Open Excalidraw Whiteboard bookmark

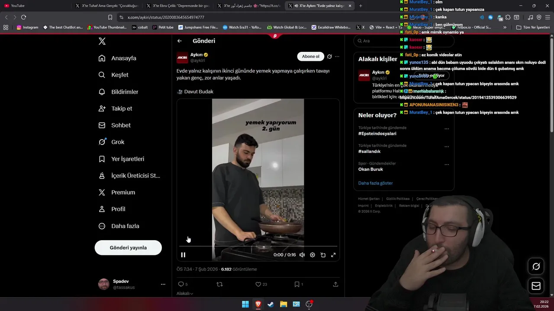pyautogui.click(x=331, y=27)
